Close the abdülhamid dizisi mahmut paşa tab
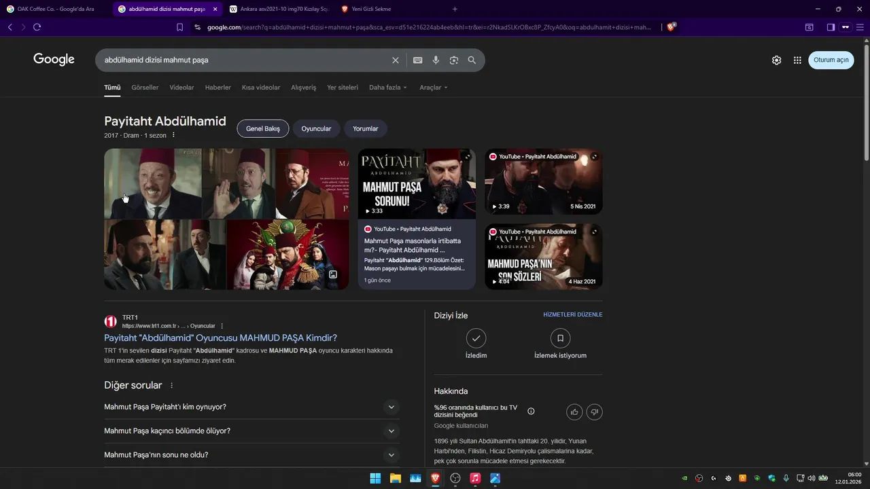The height and width of the screenshot is (489, 870). pos(215,9)
